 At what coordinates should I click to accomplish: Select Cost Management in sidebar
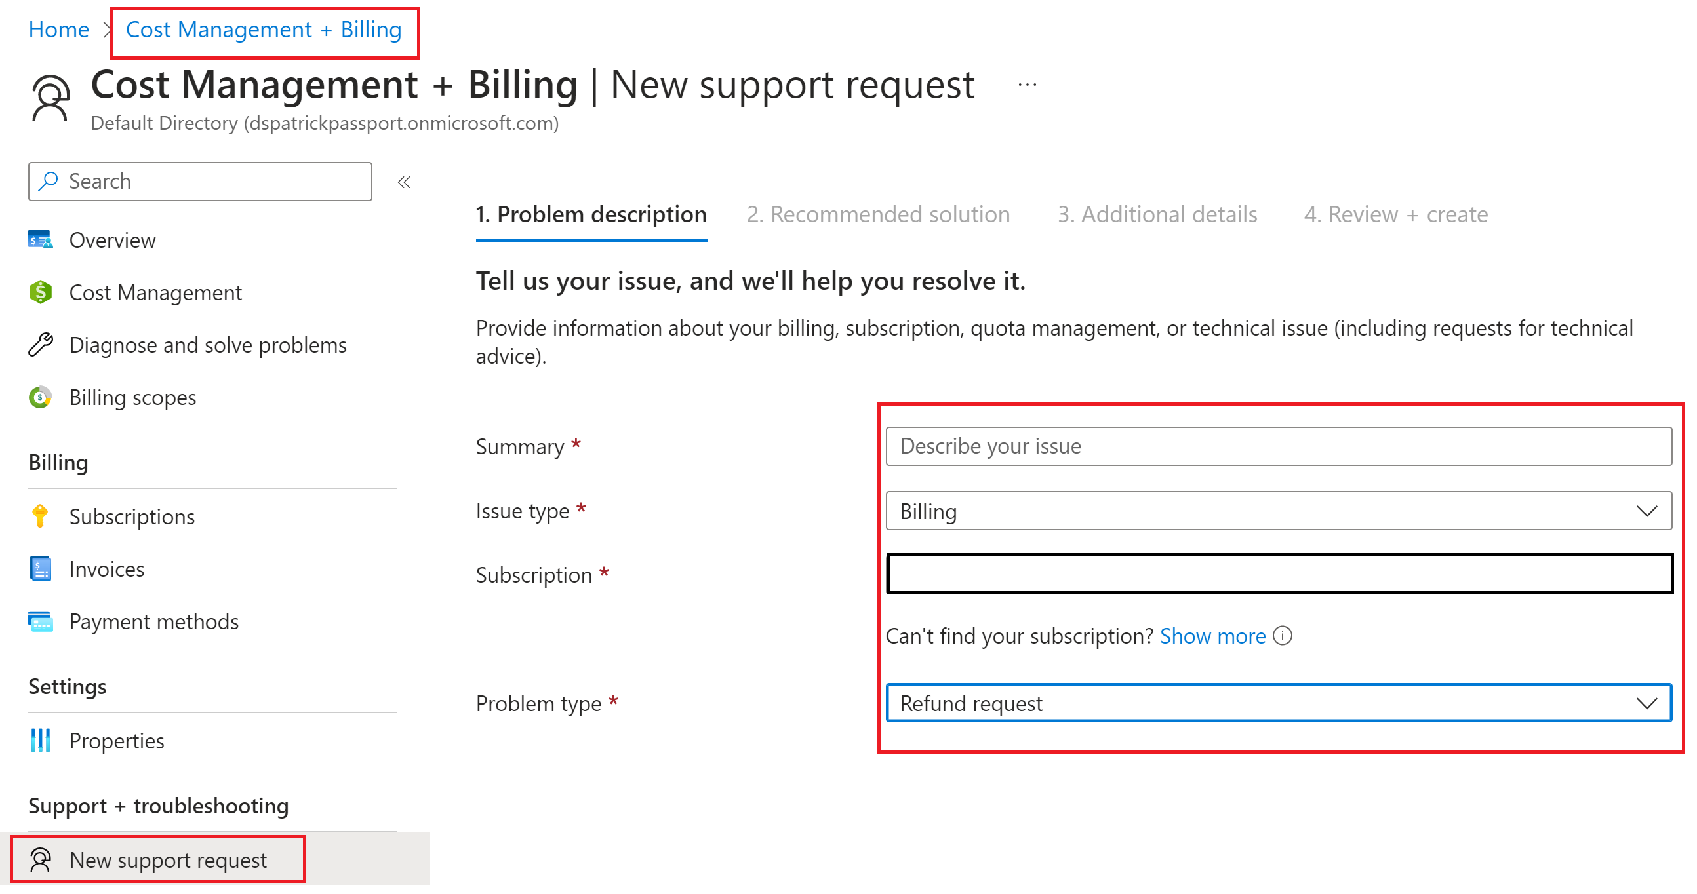click(x=155, y=292)
